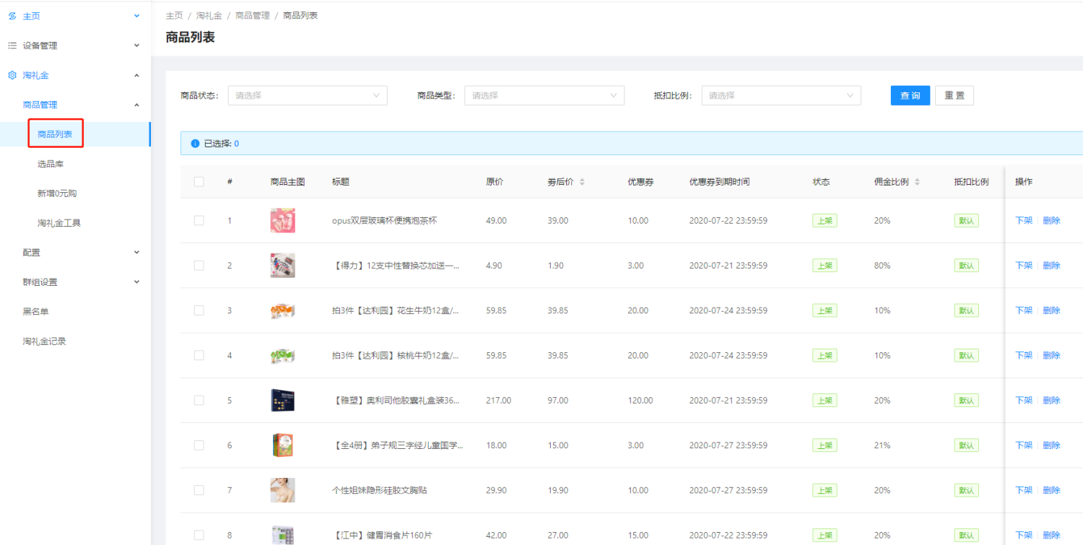Open 新增0元购 in the sidebar
Viewport: 1083px width, 545px height.
click(57, 193)
